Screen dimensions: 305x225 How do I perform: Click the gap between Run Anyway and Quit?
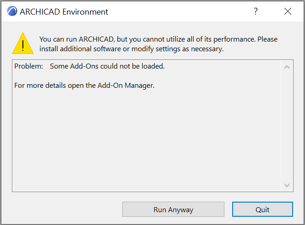pyautogui.click(x=228, y=210)
